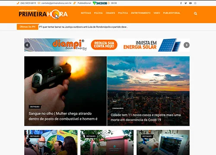
Task: Open the Facebook social icon
Action: (x=181, y=3)
